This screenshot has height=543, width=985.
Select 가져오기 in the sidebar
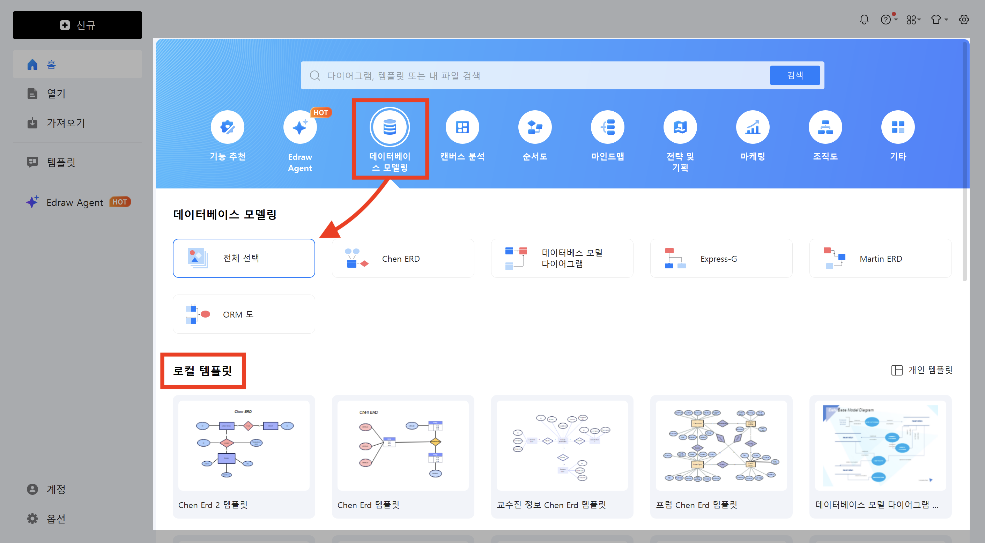click(65, 123)
